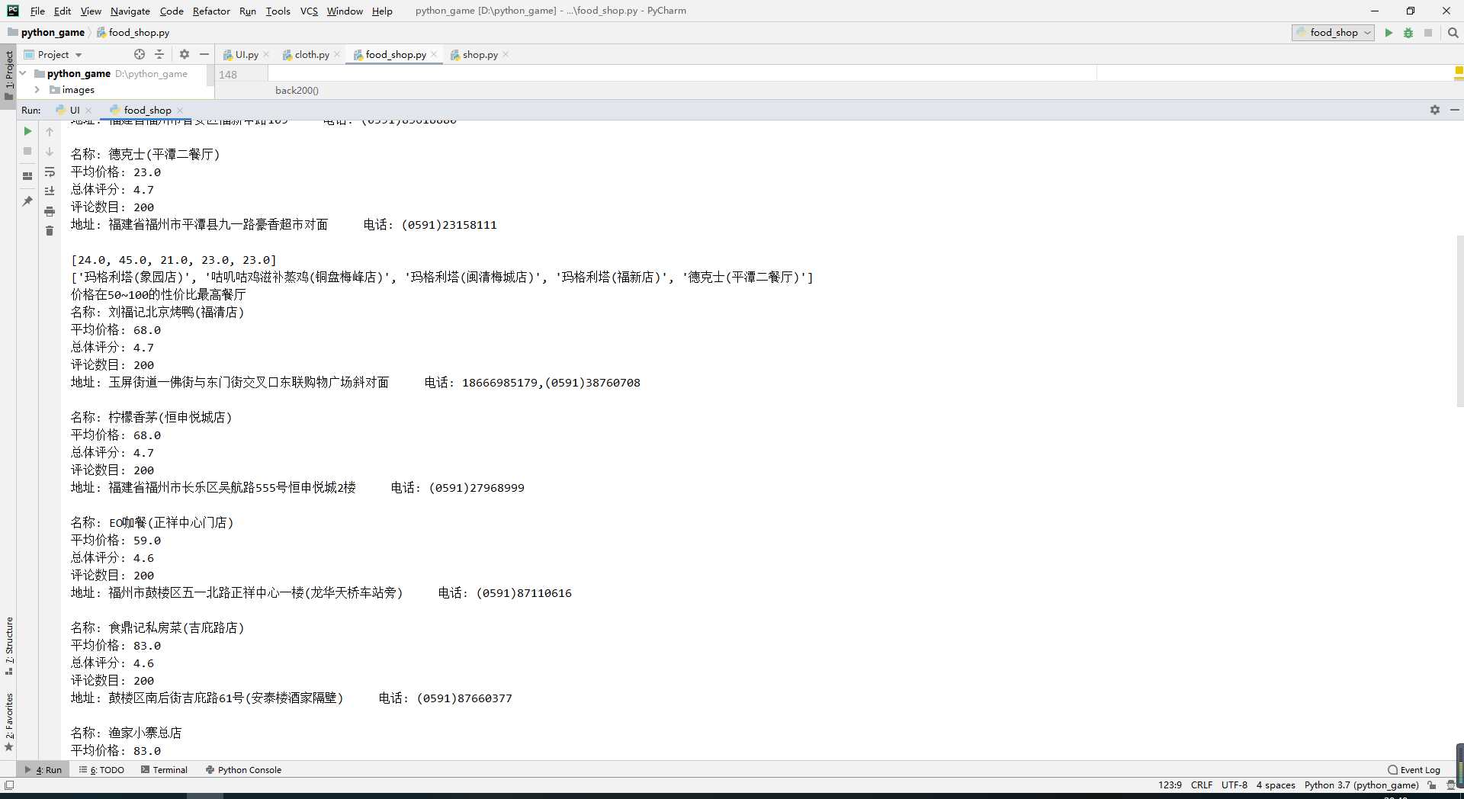Open Search Everywhere magnifier
Image resolution: width=1464 pixels, height=799 pixels.
pyautogui.click(x=1453, y=33)
